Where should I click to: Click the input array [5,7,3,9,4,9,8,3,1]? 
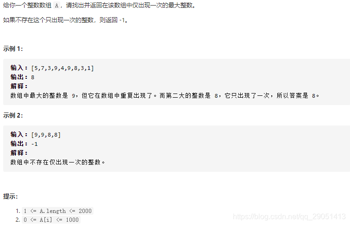coord(62,68)
